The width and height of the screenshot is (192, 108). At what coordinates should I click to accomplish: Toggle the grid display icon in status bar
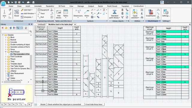point(36,104)
